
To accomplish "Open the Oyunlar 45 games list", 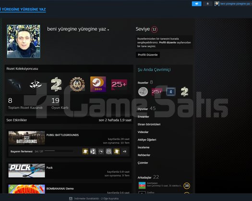I will pyautogui.click(x=146, y=109).
